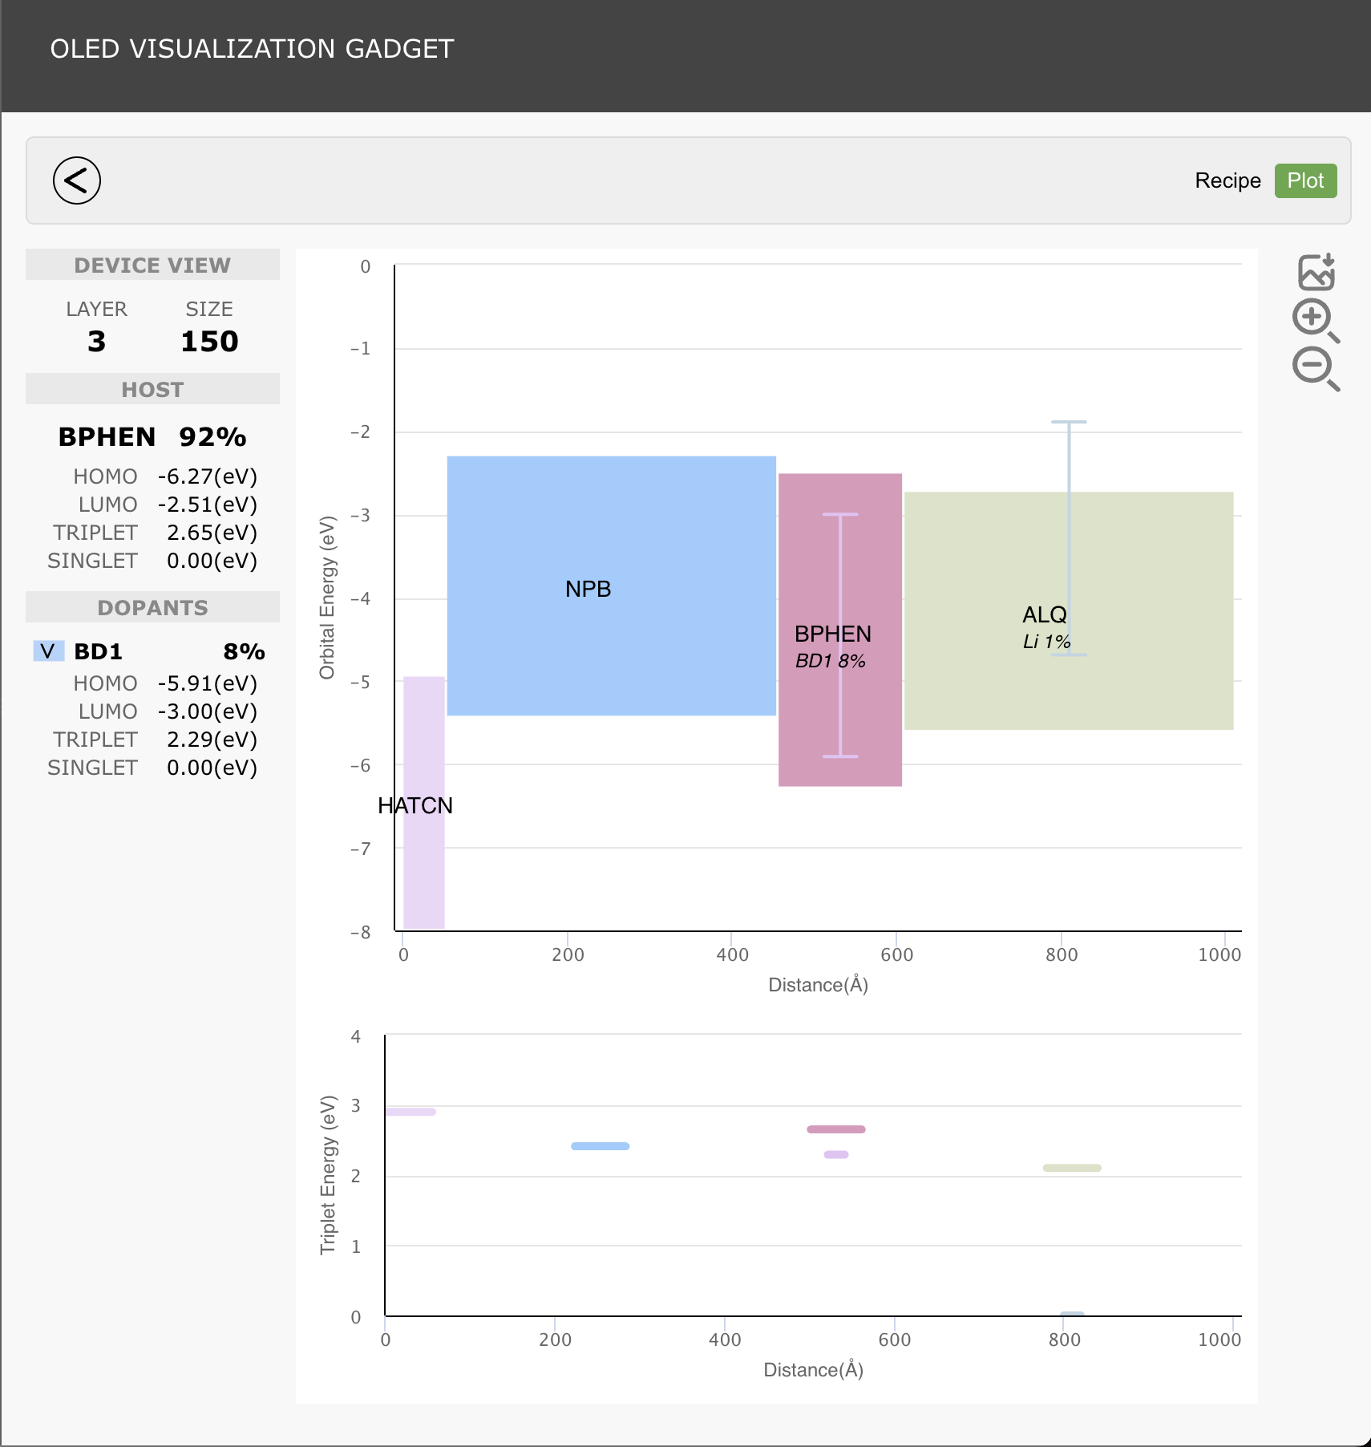
Task: Click the DOPANTS section header
Action: [152, 607]
